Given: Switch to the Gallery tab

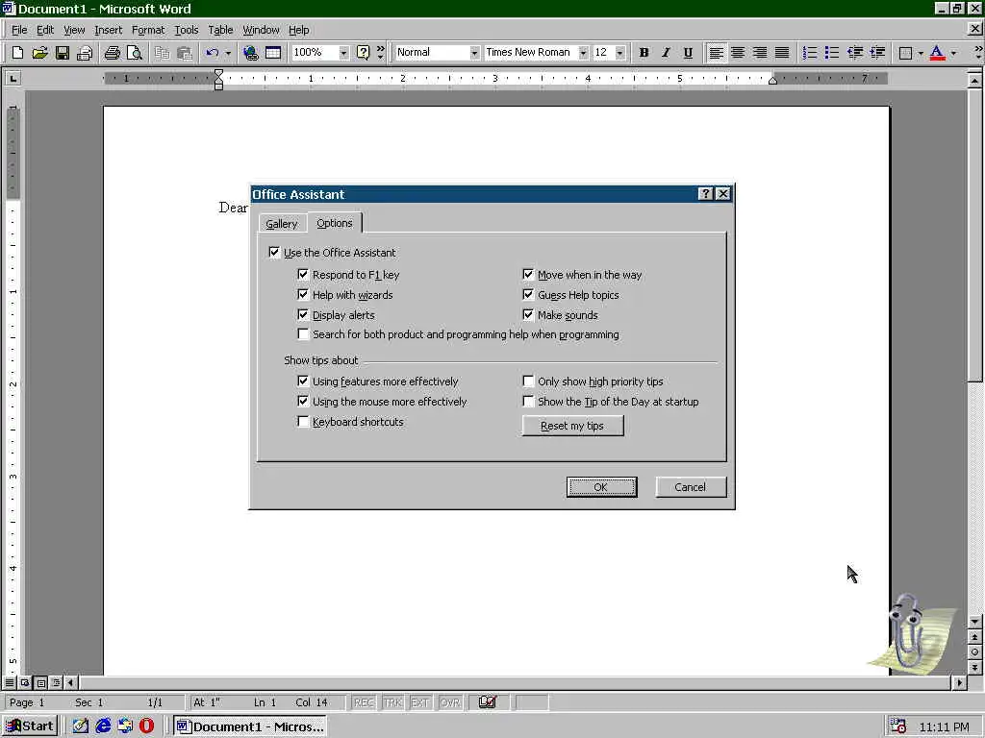Looking at the screenshot, I should click(282, 223).
